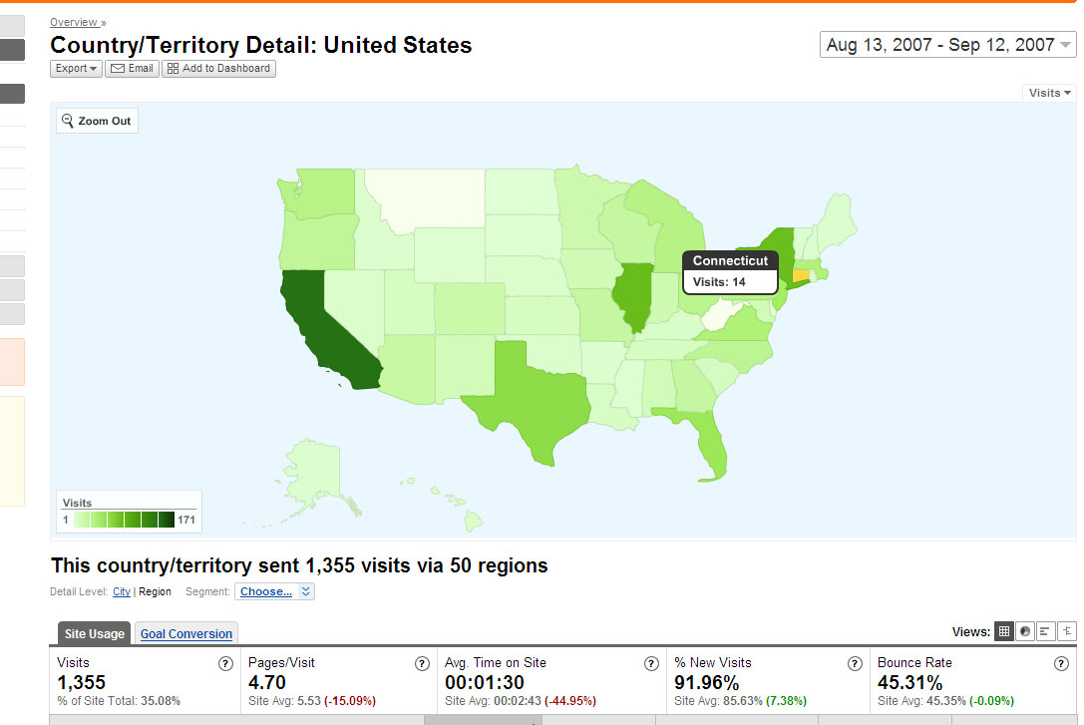Screen dimensions: 1084x725
Task: Open the Visits map metric dropdown
Action: [1049, 93]
